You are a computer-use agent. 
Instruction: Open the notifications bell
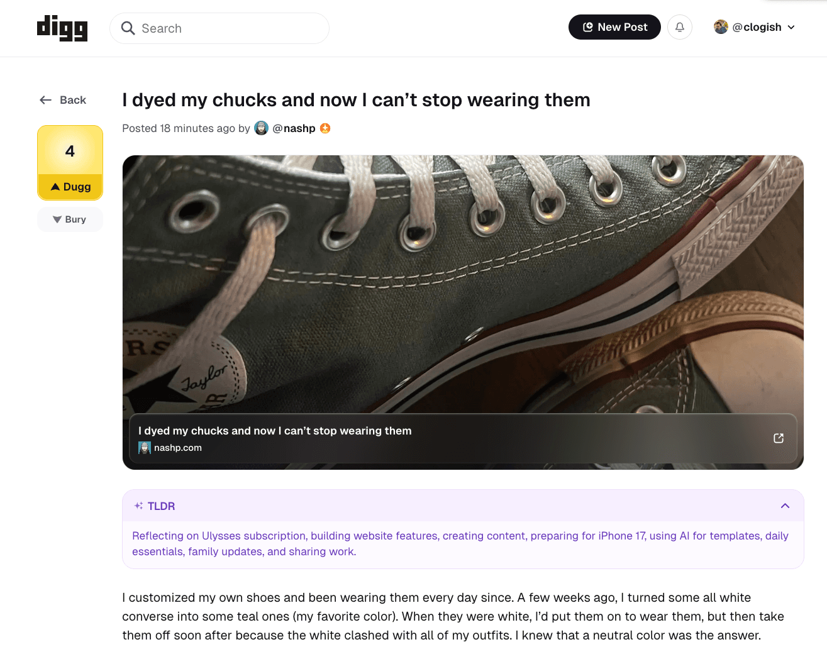click(x=679, y=27)
